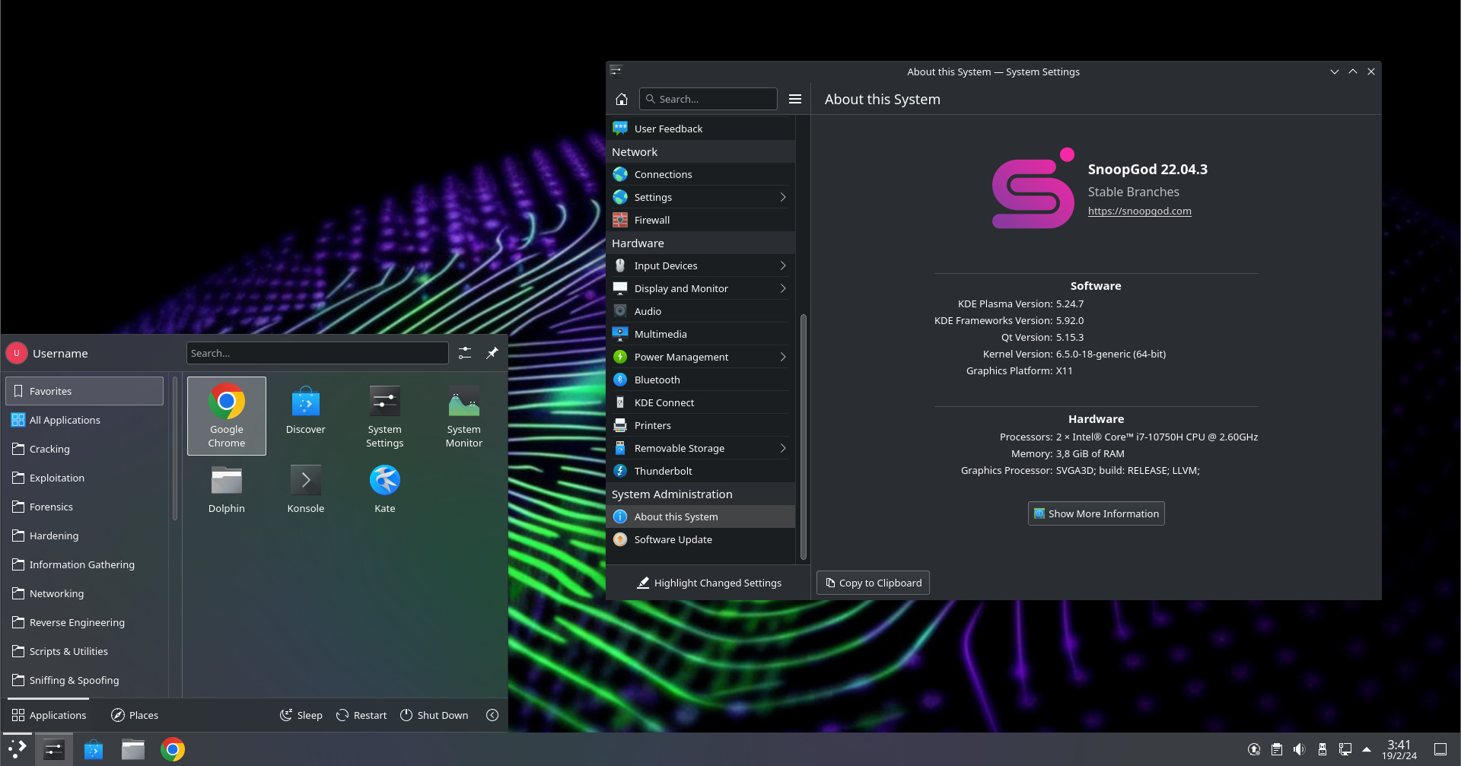This screenshot has width=1461, height=766.
Task: Click the System Settings taskbar entry
Action: point(54,749)
